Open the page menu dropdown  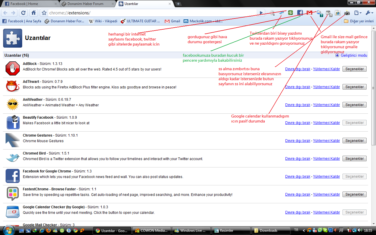(358, 13)
